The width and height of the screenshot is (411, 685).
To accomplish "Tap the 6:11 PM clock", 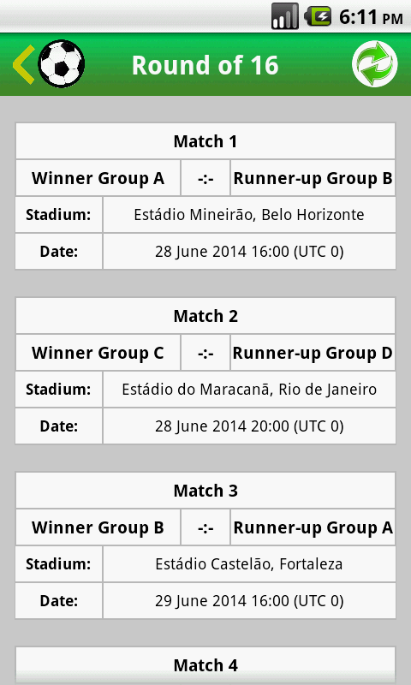I will coord(371,17).
